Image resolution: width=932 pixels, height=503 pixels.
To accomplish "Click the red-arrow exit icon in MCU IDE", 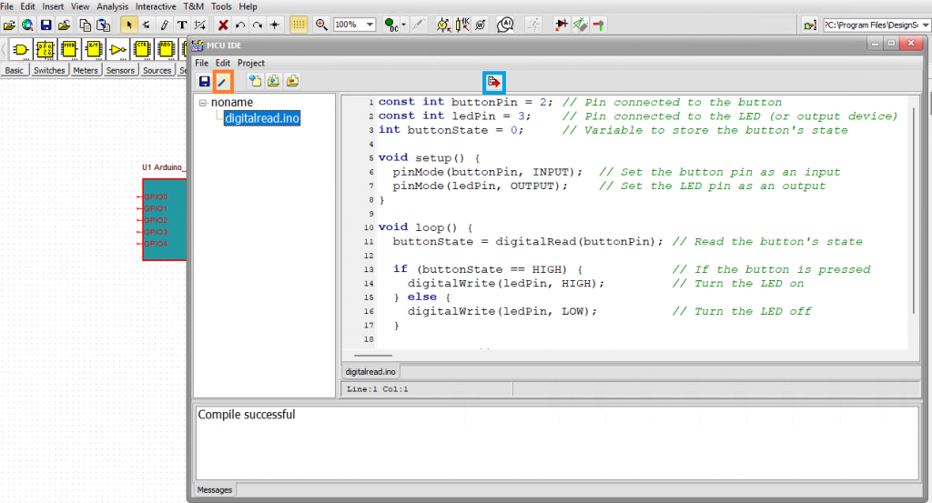I will pyautogui.click(x=493, y=82).
